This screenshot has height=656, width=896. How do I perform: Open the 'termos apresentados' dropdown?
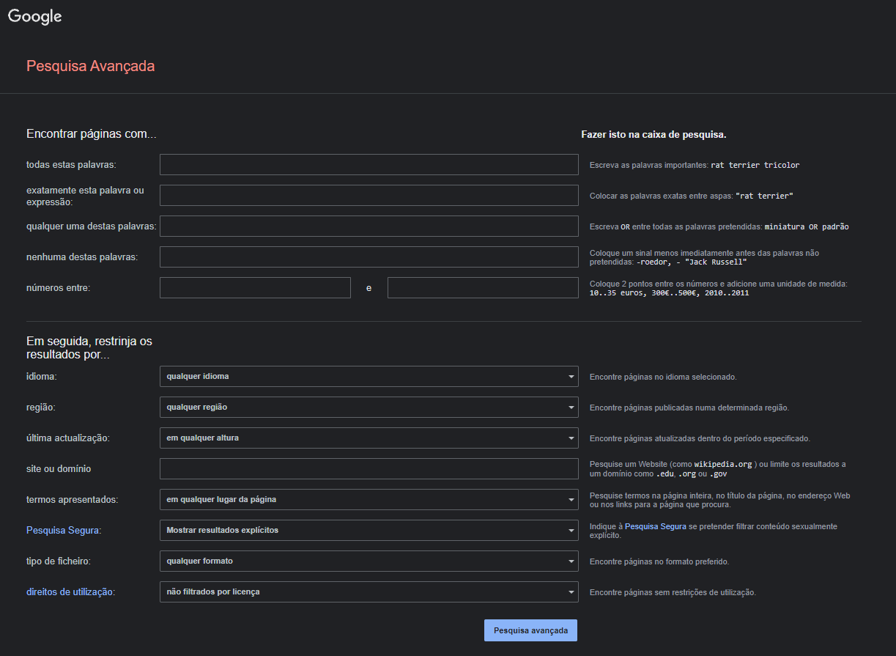click(369, 500)
